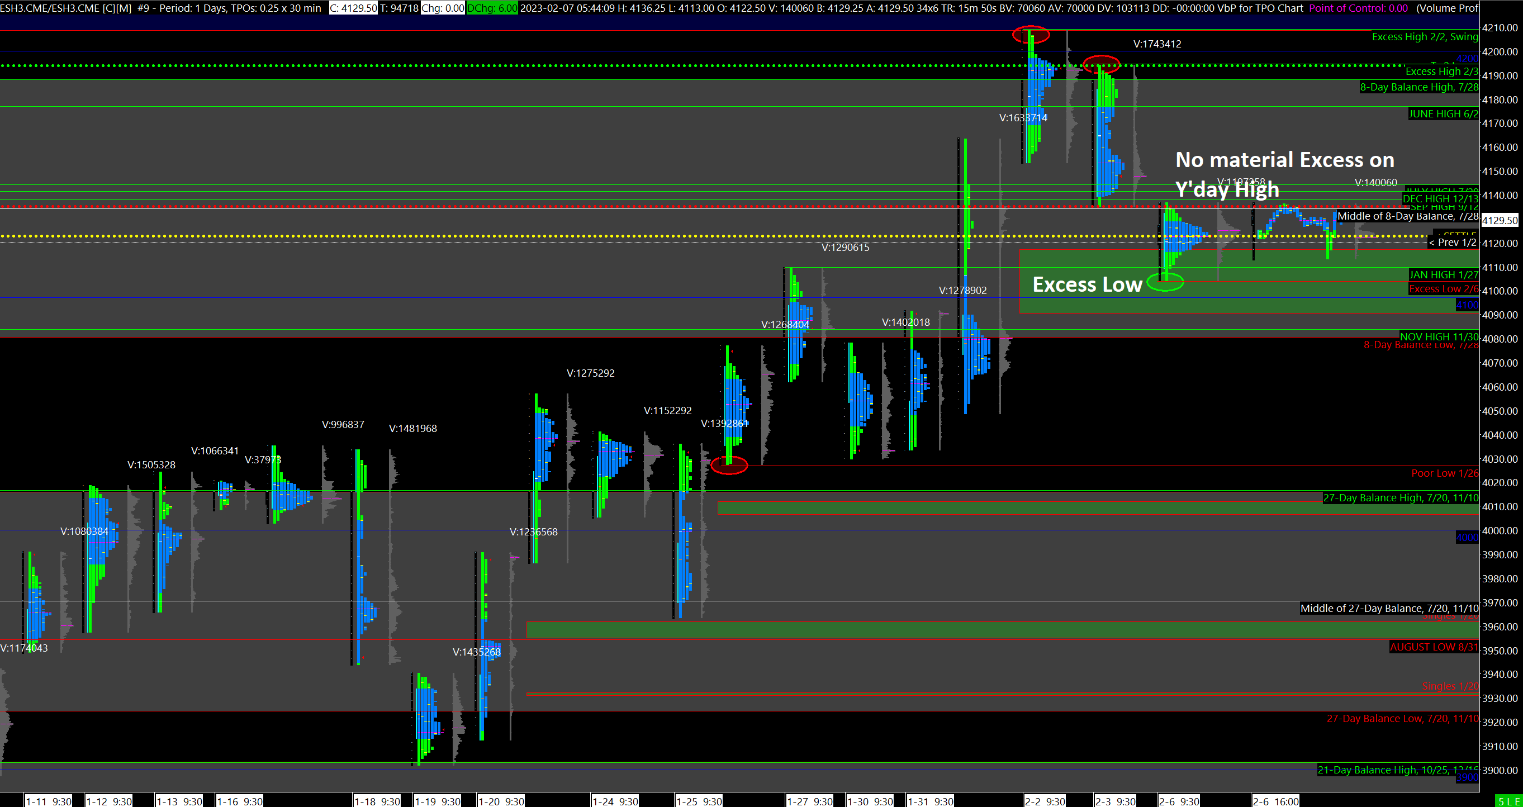Click the 'AUGUST LOW 8/31' line label
Screen dimensions: 1523x807
coord(1433,647)
